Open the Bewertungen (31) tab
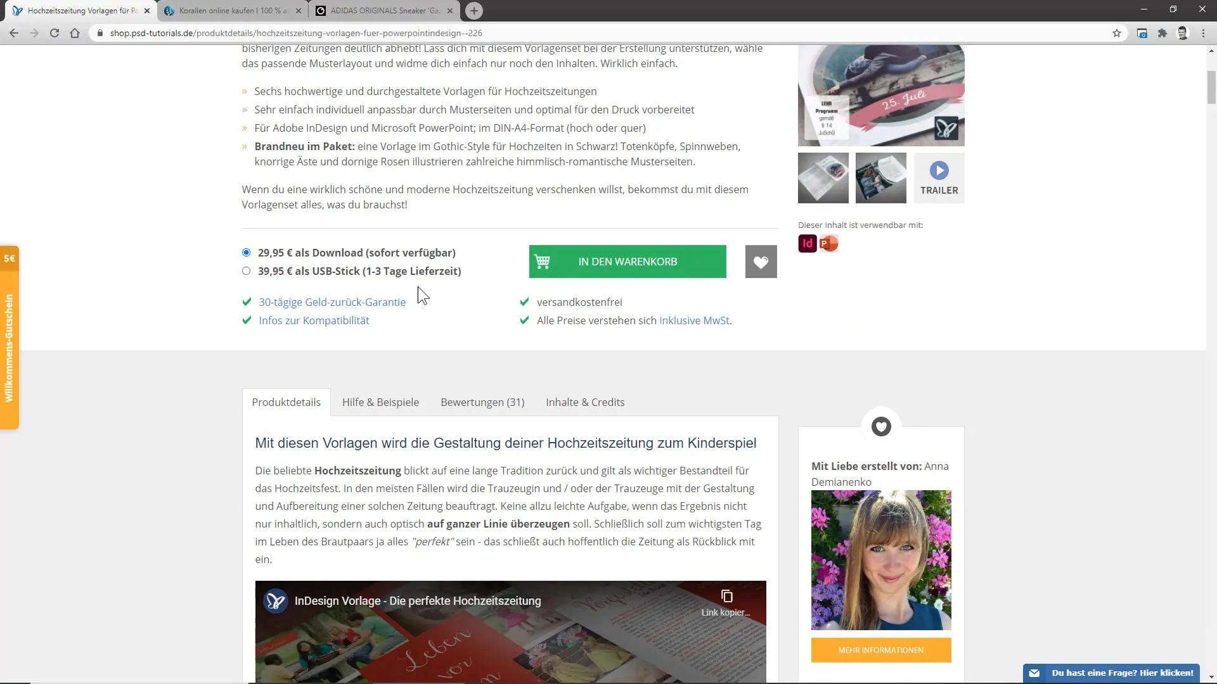Viewport: 1217px width, 684px height. [482, 402]
